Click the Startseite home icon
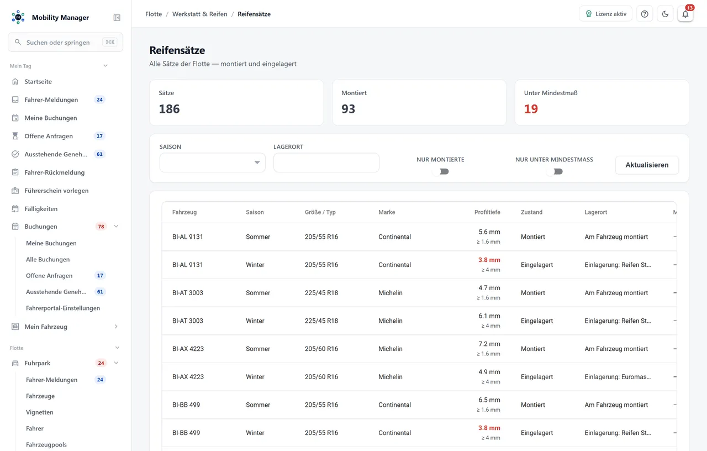Image resolution: width=707 pixels, height=451 pixels. (15, 82)
